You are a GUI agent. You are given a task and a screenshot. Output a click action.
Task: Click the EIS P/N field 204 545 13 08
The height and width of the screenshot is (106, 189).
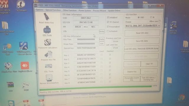coord(86,22)
